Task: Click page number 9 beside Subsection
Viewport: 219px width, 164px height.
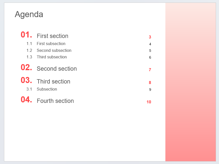Action: click(x=150, y=90)
